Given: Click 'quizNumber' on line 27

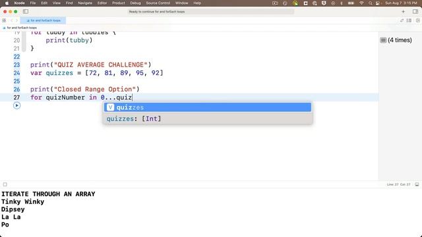Looking at the screenshot, I should [65, 97].
